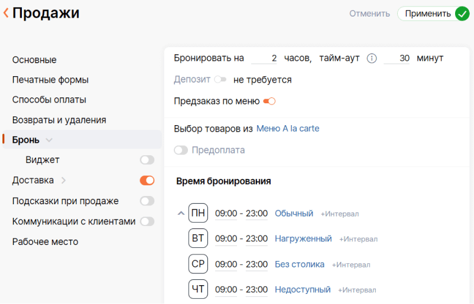The width and height of the screenshot is (474, 304).
Task: Click the back arrow next to Продажи
Action: pos(6,13)
